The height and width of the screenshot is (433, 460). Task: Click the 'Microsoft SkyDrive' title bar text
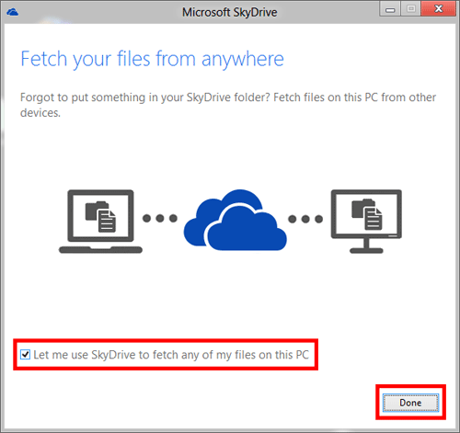[x=230, y=13]
